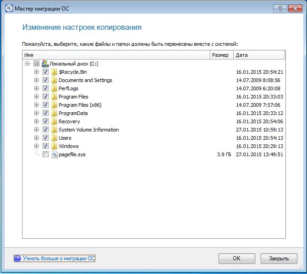The width and height of the screenshot is (307, 274).
Task: Click the Windows folder icon
Action: point(54,146)
